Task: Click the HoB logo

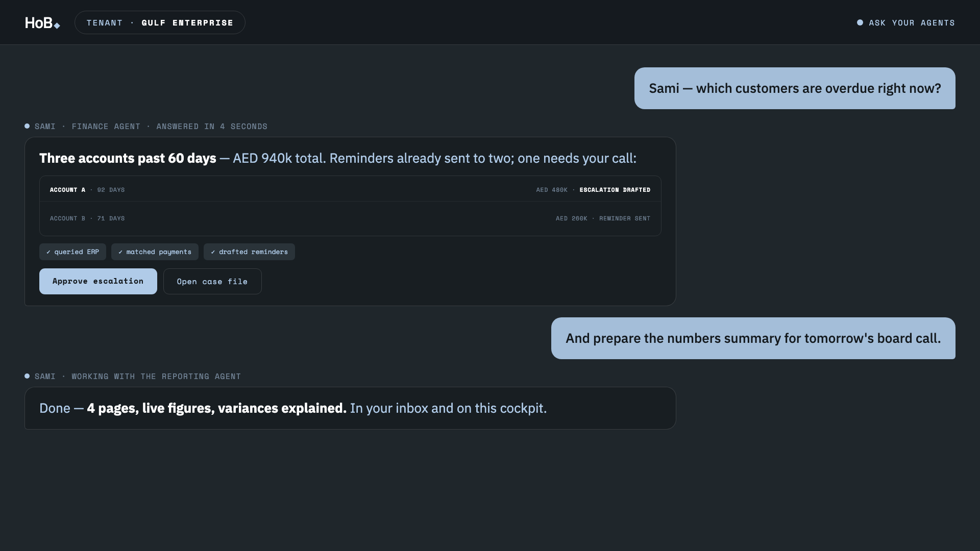Action: point(42,23)
